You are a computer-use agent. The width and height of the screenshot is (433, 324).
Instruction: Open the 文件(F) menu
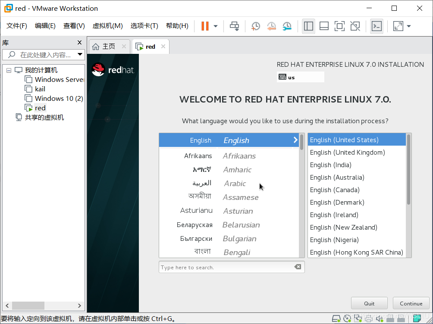(16, 26)
